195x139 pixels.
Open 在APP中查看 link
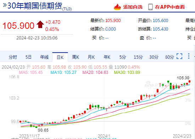(170, 7)
